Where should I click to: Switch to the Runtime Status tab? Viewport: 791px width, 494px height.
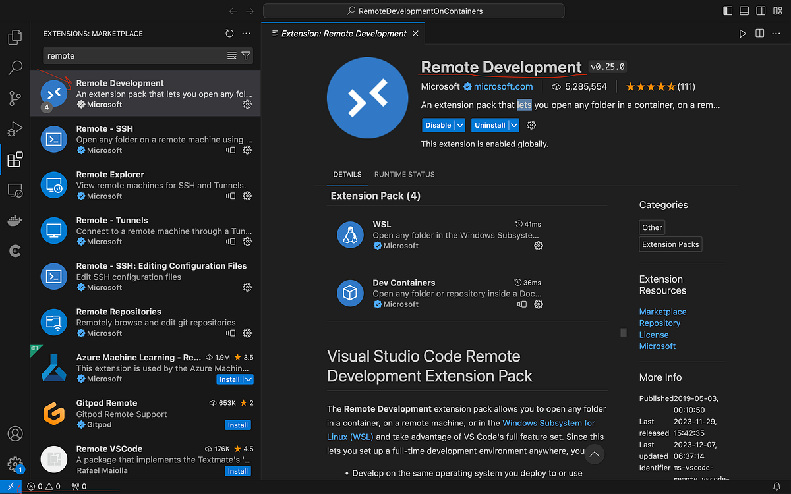405,175
